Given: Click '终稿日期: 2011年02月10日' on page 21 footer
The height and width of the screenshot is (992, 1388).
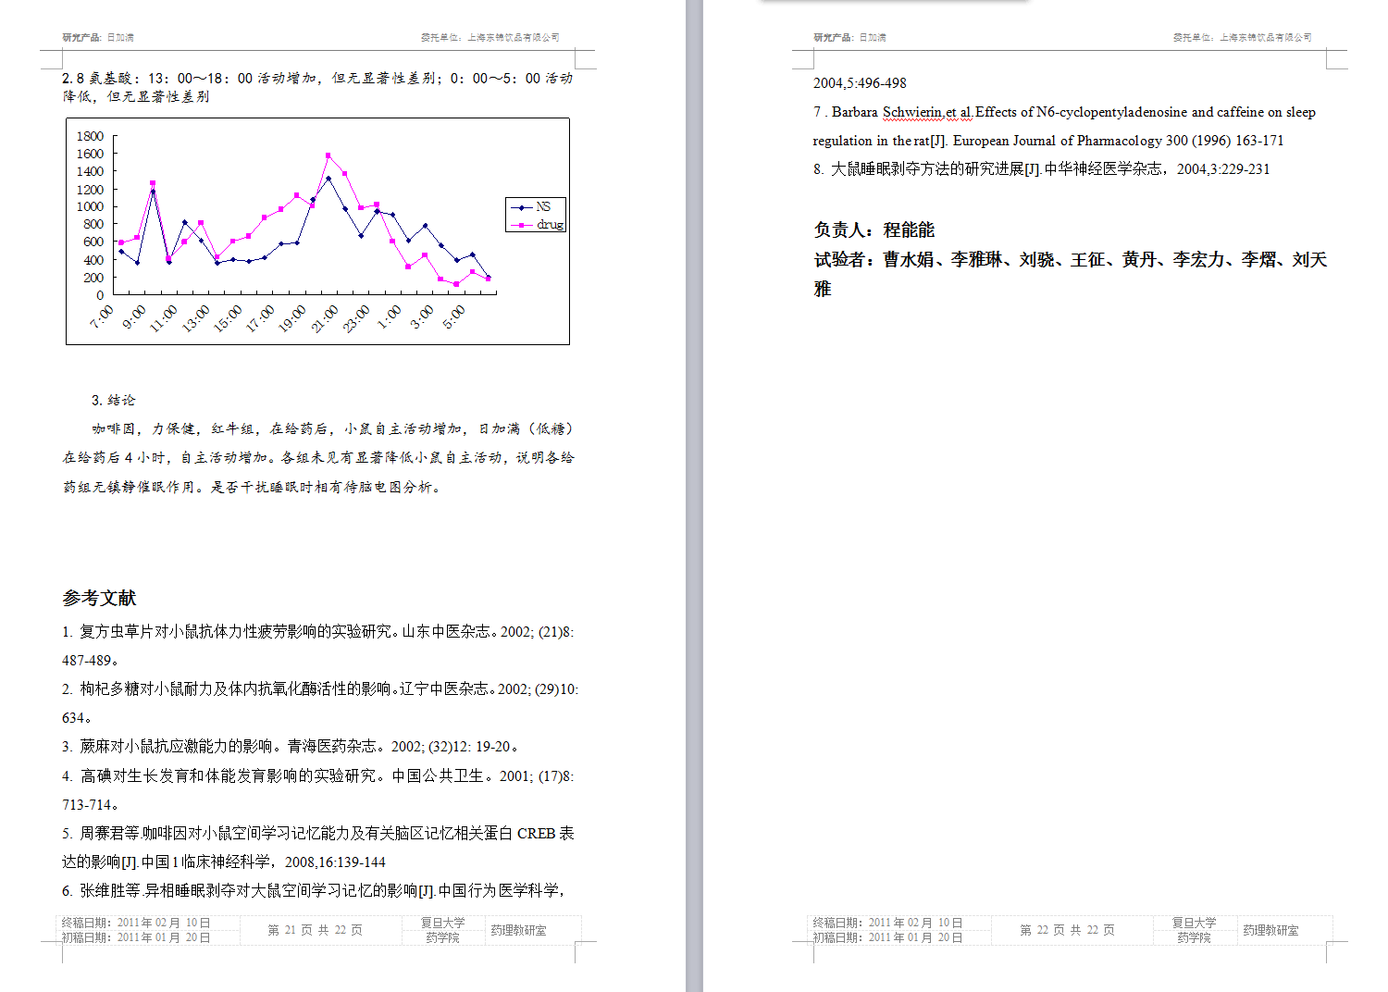Looking at the screenshot, I should 136,923.
